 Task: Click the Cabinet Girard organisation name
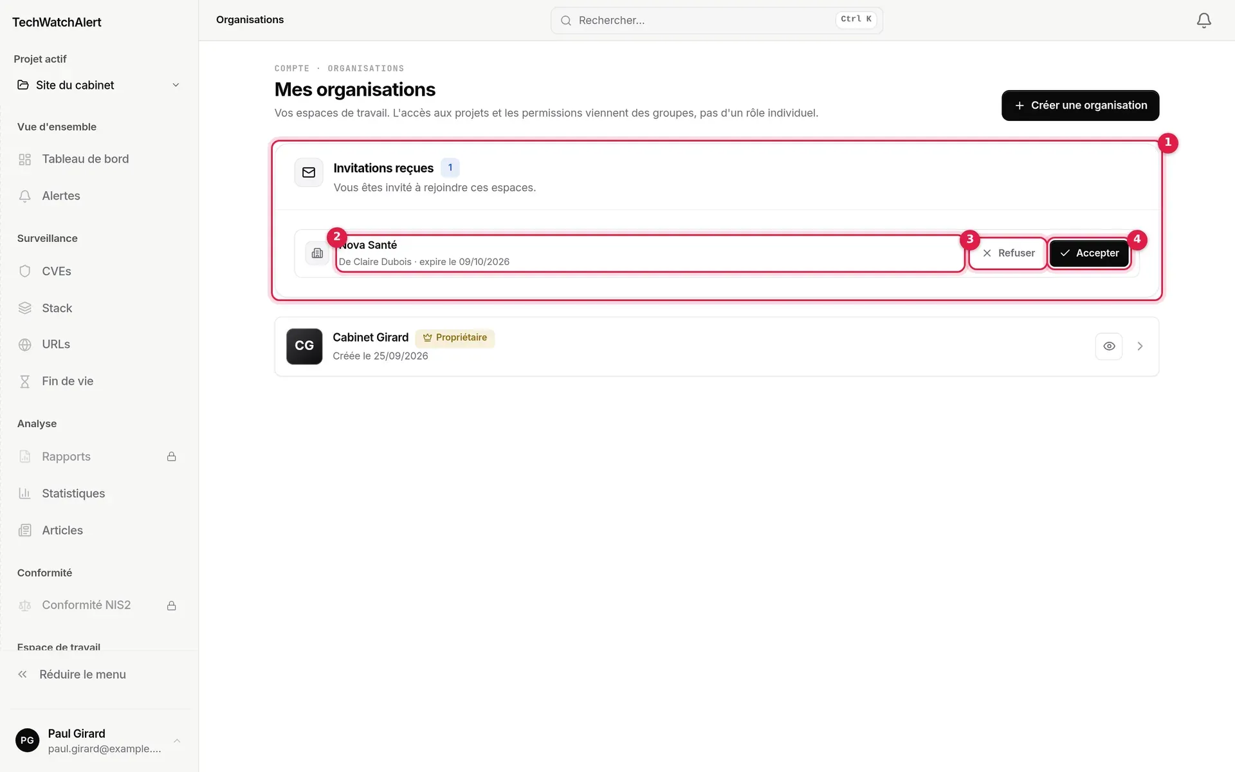click(x=370, y=338)
